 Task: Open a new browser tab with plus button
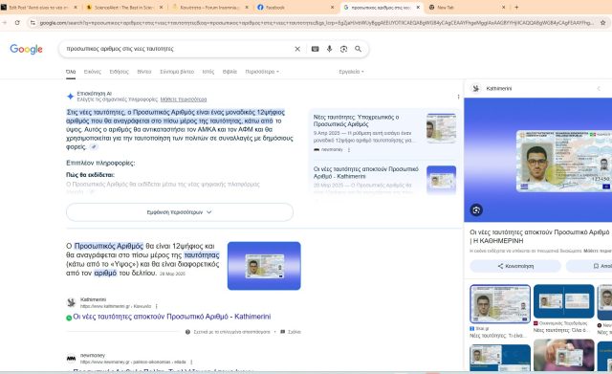pos(516,7)
